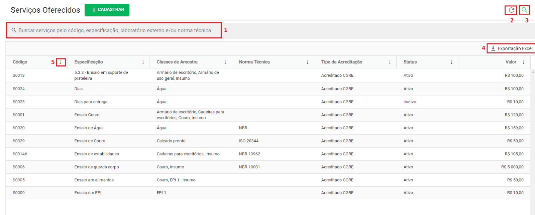The image size is (535, 215).
Task: Click the R$ 159,00 value cell
Action: pos(514,128)
